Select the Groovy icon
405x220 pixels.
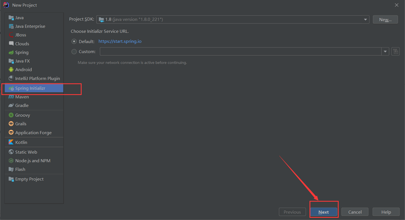[11, 115]
